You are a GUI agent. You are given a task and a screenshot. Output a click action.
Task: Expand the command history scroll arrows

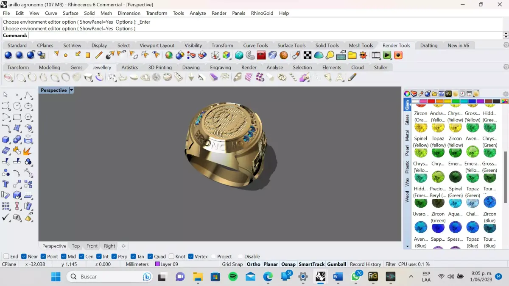pyautogui.click(x=506, y=36)
